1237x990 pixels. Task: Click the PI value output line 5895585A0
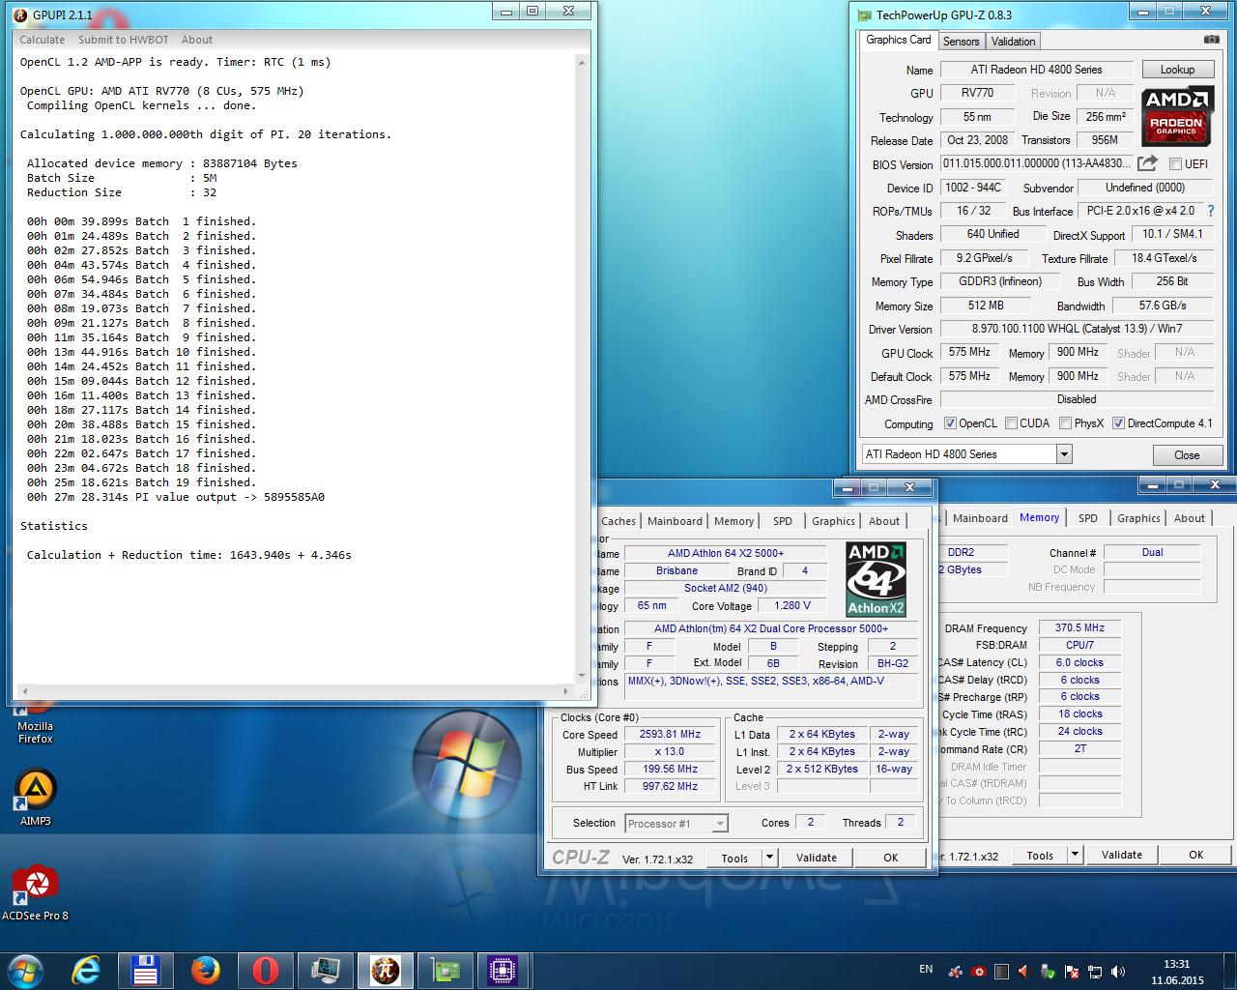(x=175, y=497)
